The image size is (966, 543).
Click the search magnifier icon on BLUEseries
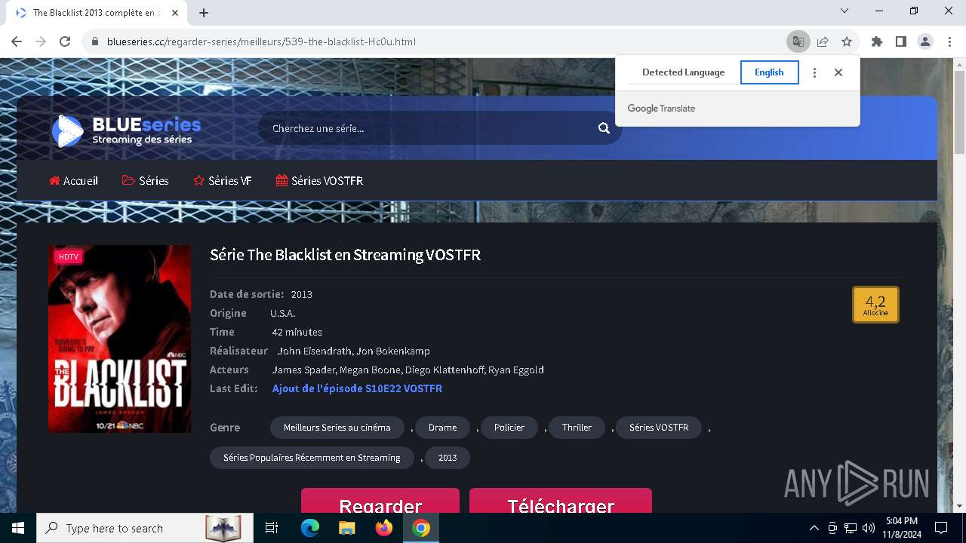(x=604, y=128)
